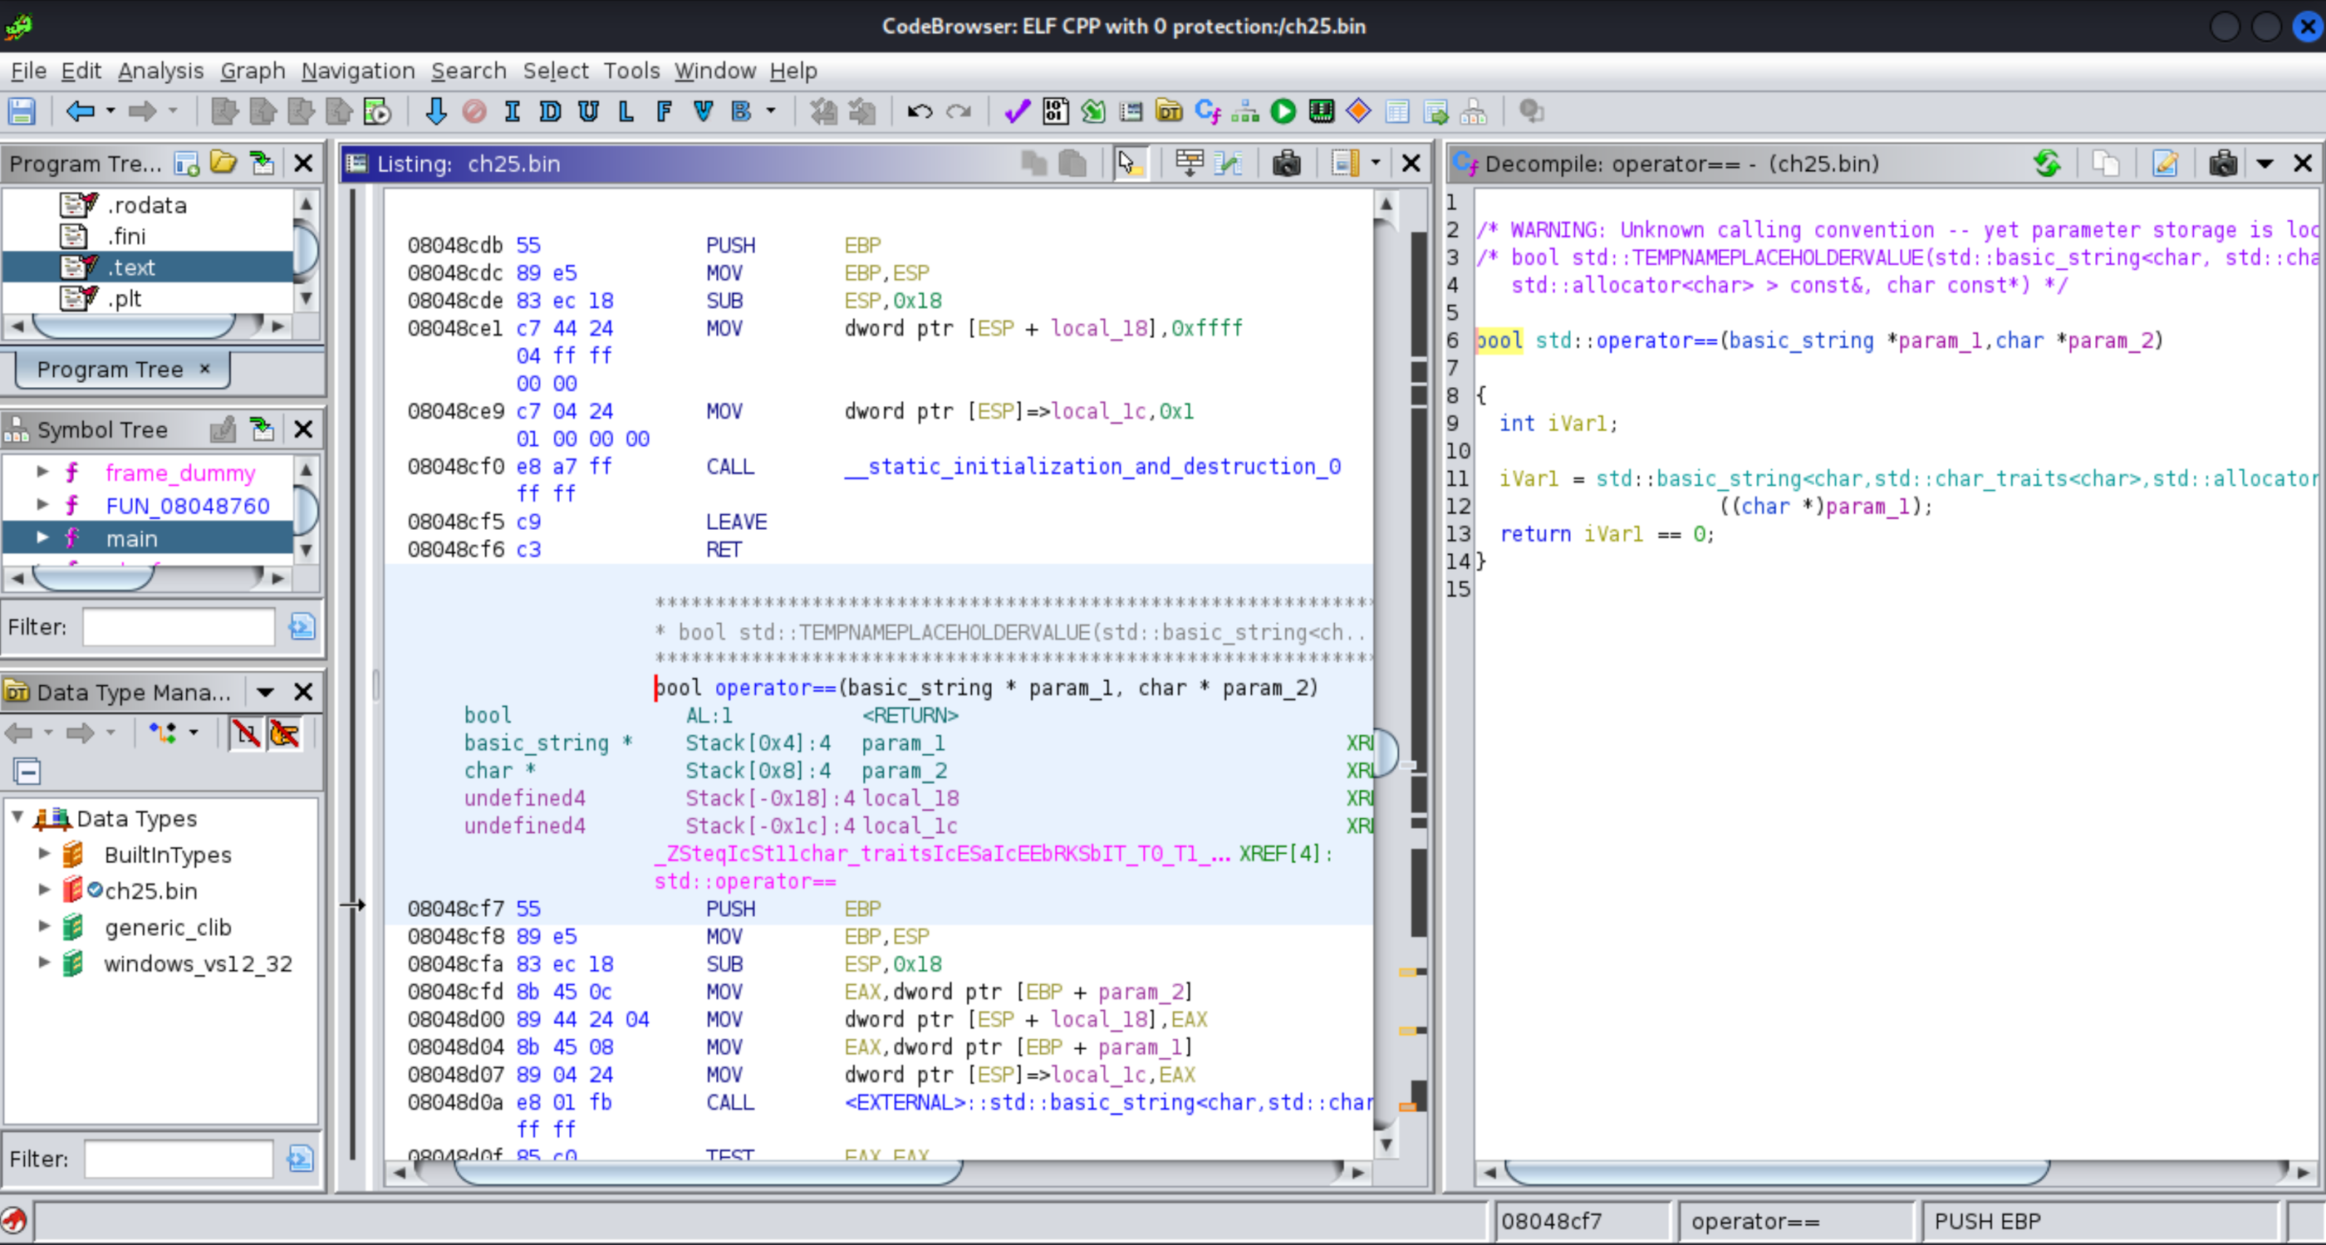
Task: Take Listing snapshot with the camera icon
Action: (x=1286, y=164)
